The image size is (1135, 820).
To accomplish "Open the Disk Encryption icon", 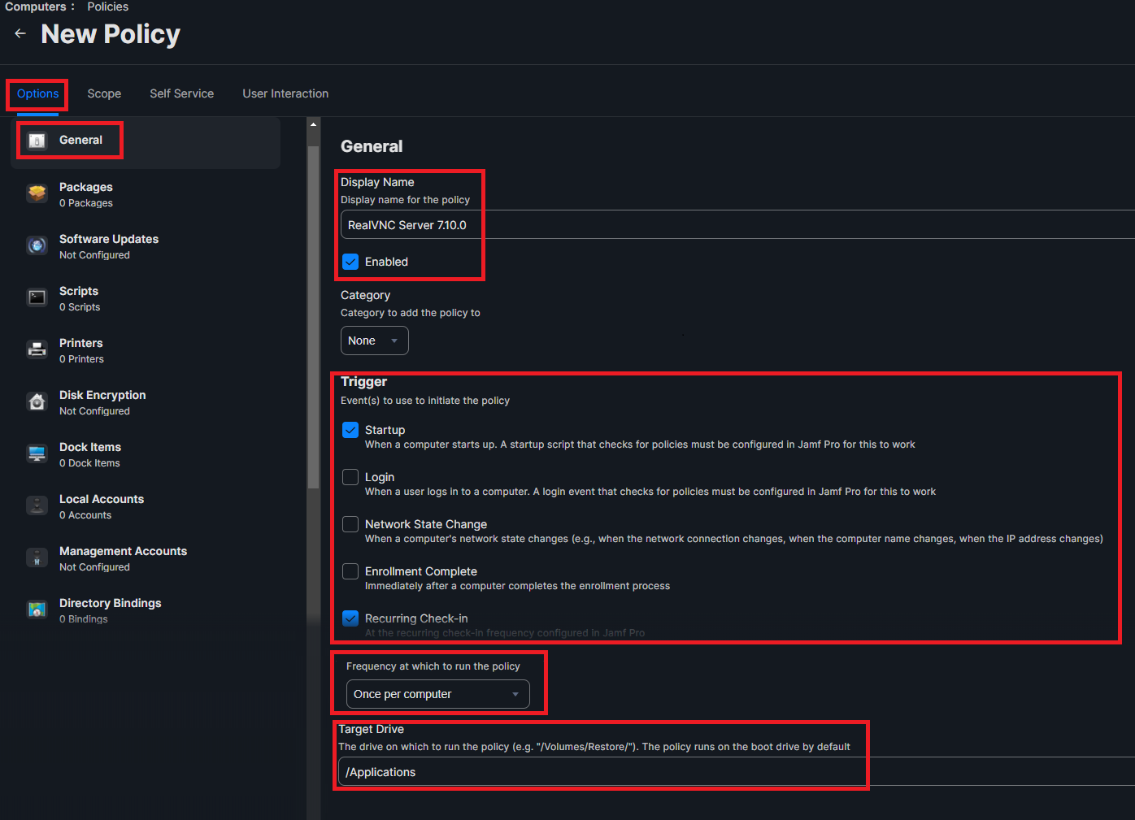I will click(37, 401).
